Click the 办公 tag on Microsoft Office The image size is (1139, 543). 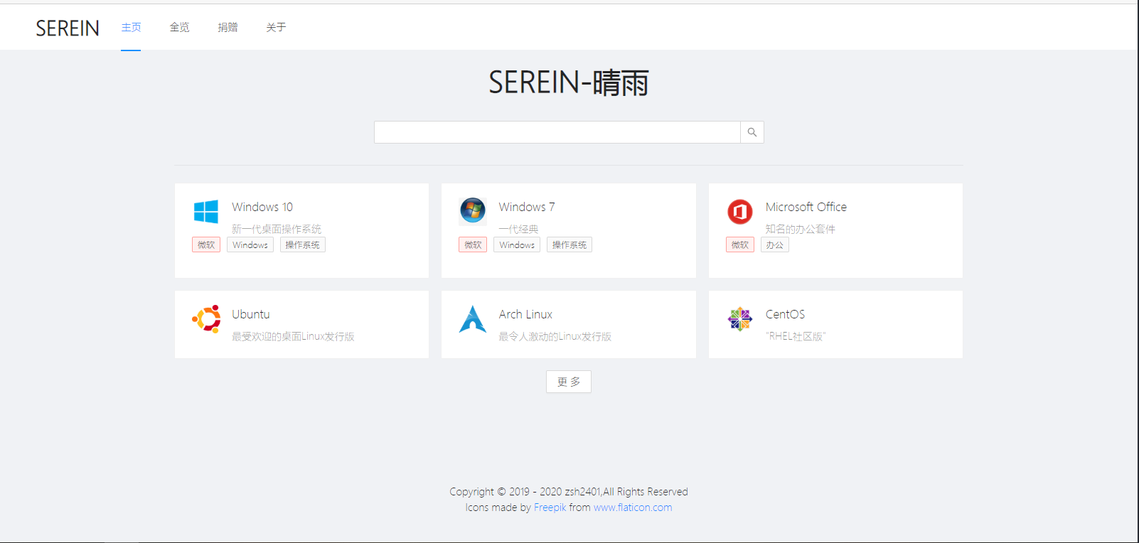point(774,245)
